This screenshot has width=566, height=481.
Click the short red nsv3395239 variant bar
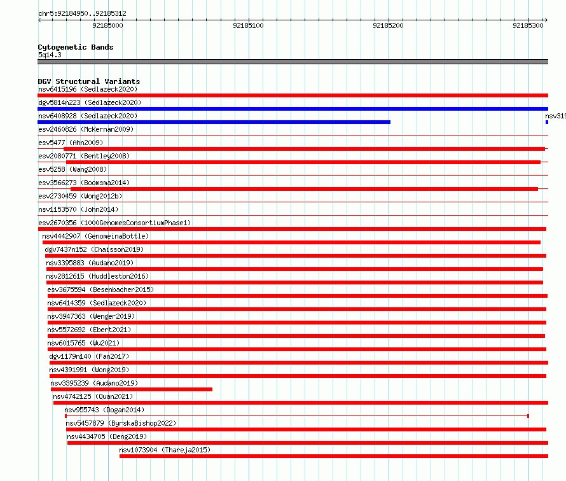pos(132,389)
